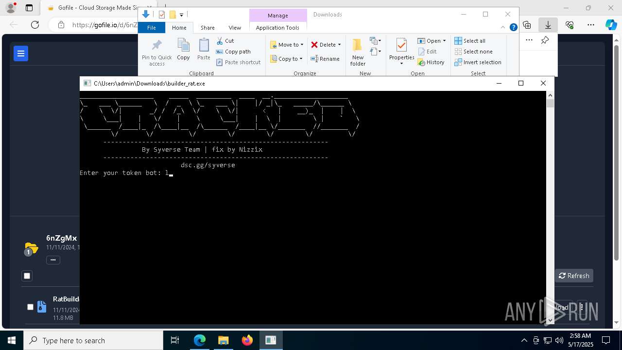Tick the select-all checkbox under 6nZgMx
The image size is (622, 350).
(27, 276)
